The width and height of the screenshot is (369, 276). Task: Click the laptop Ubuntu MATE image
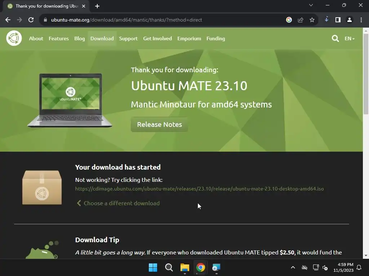(70, 101)
